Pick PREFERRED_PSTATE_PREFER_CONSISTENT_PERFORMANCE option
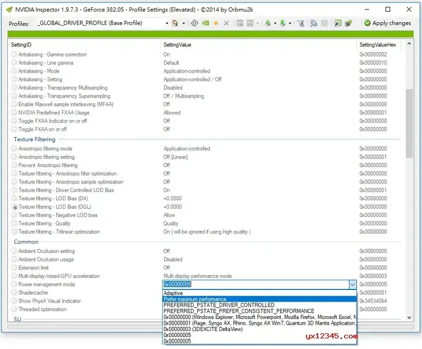This screenshot has width=422, height=349. [260, 311]
